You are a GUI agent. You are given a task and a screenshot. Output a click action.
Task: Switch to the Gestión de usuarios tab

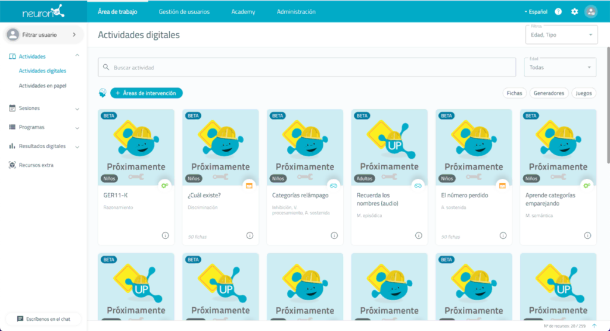pos(184,11)
